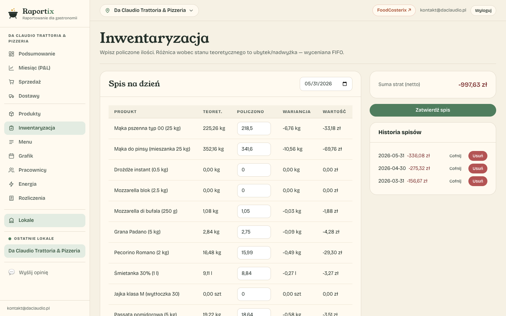
Task: Click the counted field for Pecorino Romano
Action: pos(254,253)
